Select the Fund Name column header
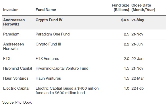 [x=46, y=10]
